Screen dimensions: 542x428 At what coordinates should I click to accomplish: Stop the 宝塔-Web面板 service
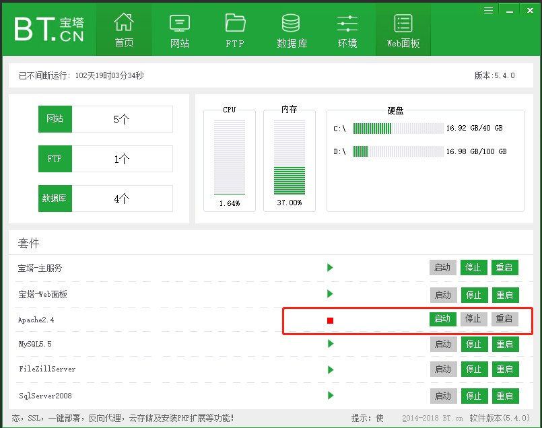pyautogui.click(x=474, y=295)
